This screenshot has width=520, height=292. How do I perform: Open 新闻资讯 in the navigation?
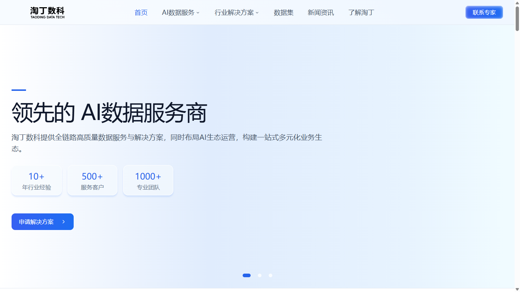(321, 13)
